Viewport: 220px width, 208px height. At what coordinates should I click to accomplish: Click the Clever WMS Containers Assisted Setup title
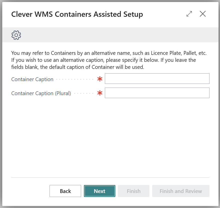77,14
